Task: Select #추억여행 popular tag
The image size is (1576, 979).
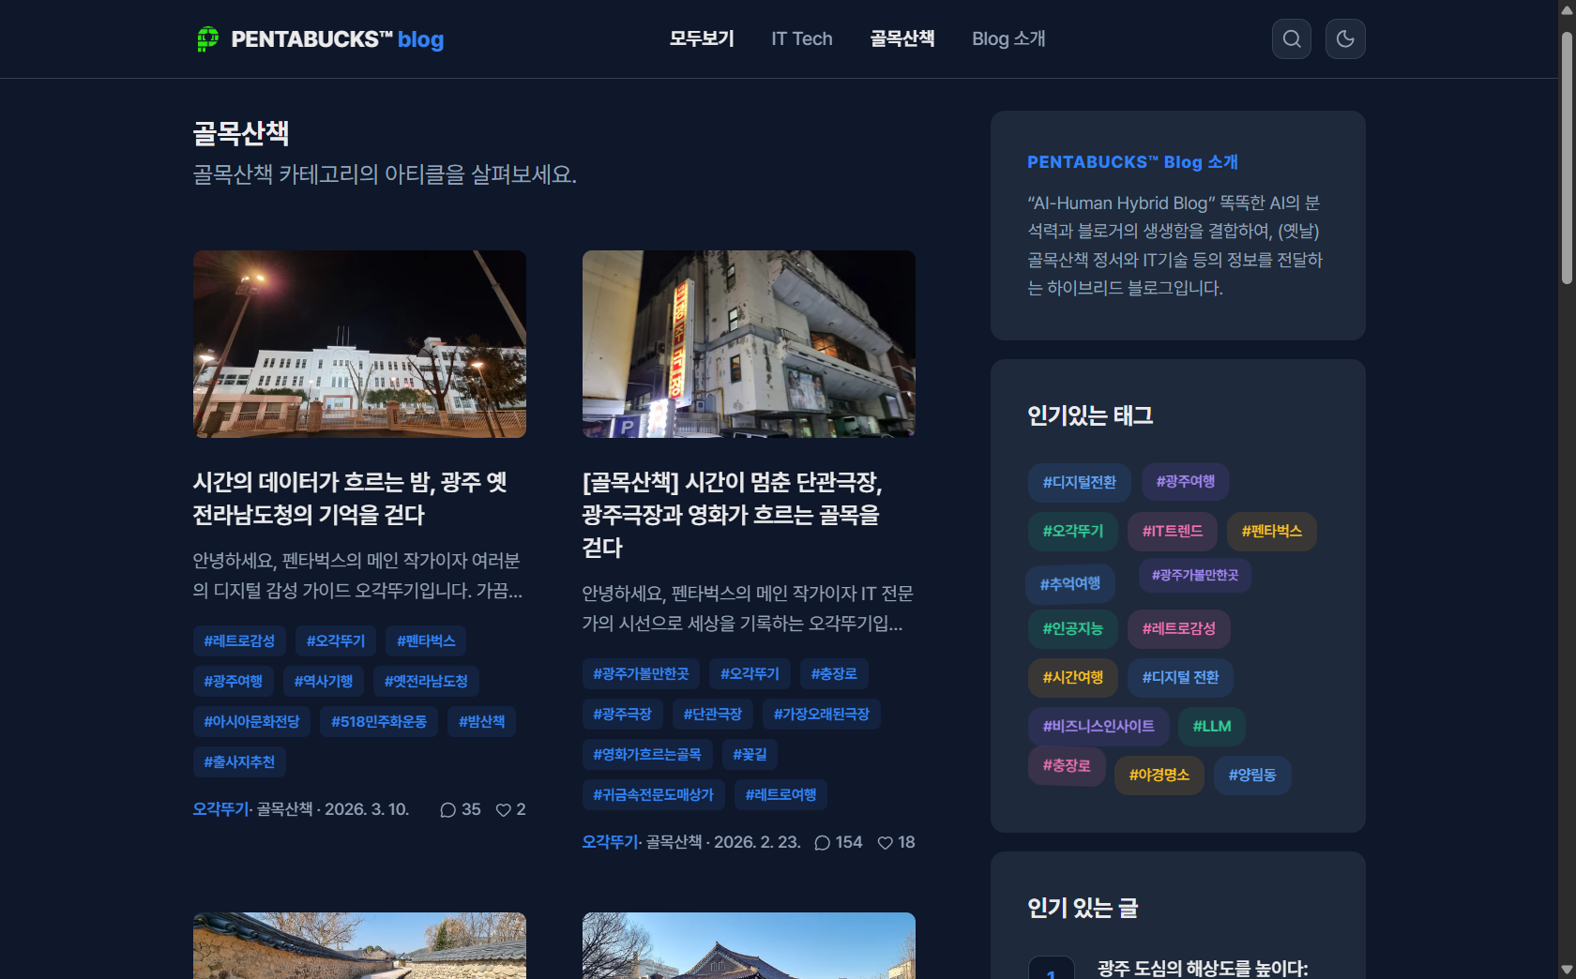Action: click(x=1070, y=583)
